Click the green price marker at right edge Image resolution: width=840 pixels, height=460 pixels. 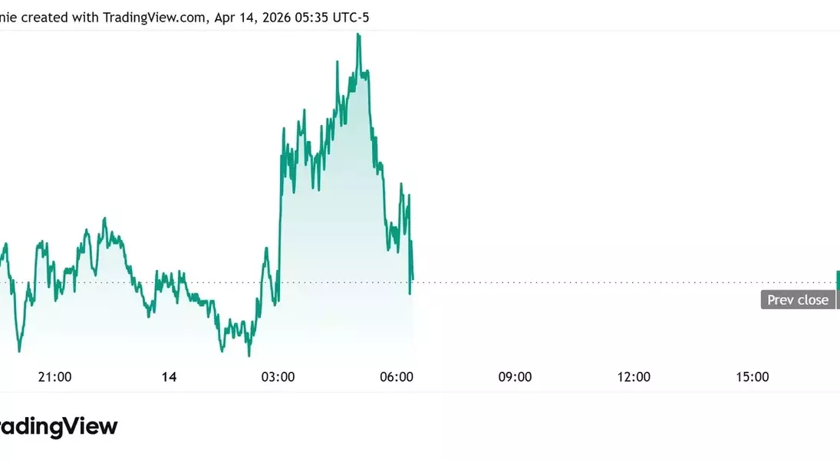[x=838, y=281]
